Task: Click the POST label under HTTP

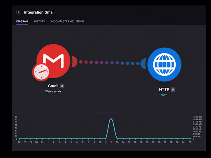Action: click(x=163, y=95)
